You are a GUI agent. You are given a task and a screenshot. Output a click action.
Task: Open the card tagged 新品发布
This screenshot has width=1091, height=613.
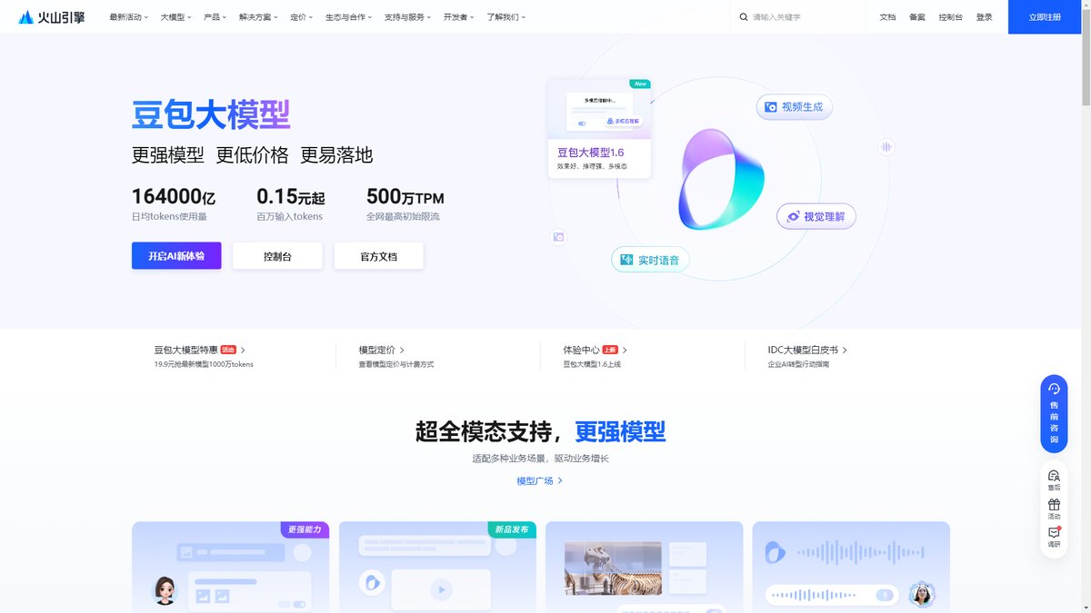coord(438,567)
